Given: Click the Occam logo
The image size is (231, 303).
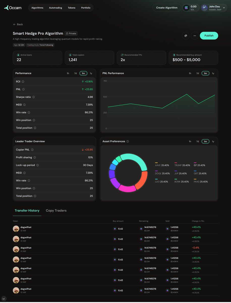Looking at the screenshot, I should tap(13, 8).
